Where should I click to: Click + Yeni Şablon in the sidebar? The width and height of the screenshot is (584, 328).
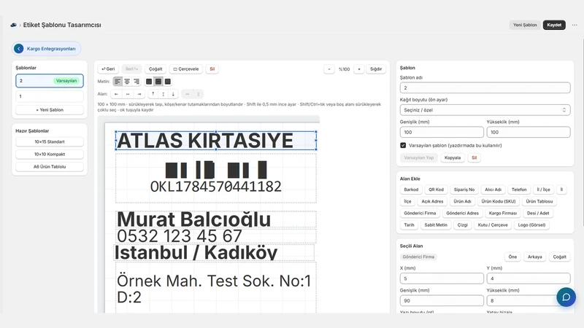[x=50, y=110]
